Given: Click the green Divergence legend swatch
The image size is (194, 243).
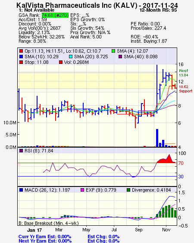Looking at the screenshot, I should pyautogui.click(x=128, y=190).
